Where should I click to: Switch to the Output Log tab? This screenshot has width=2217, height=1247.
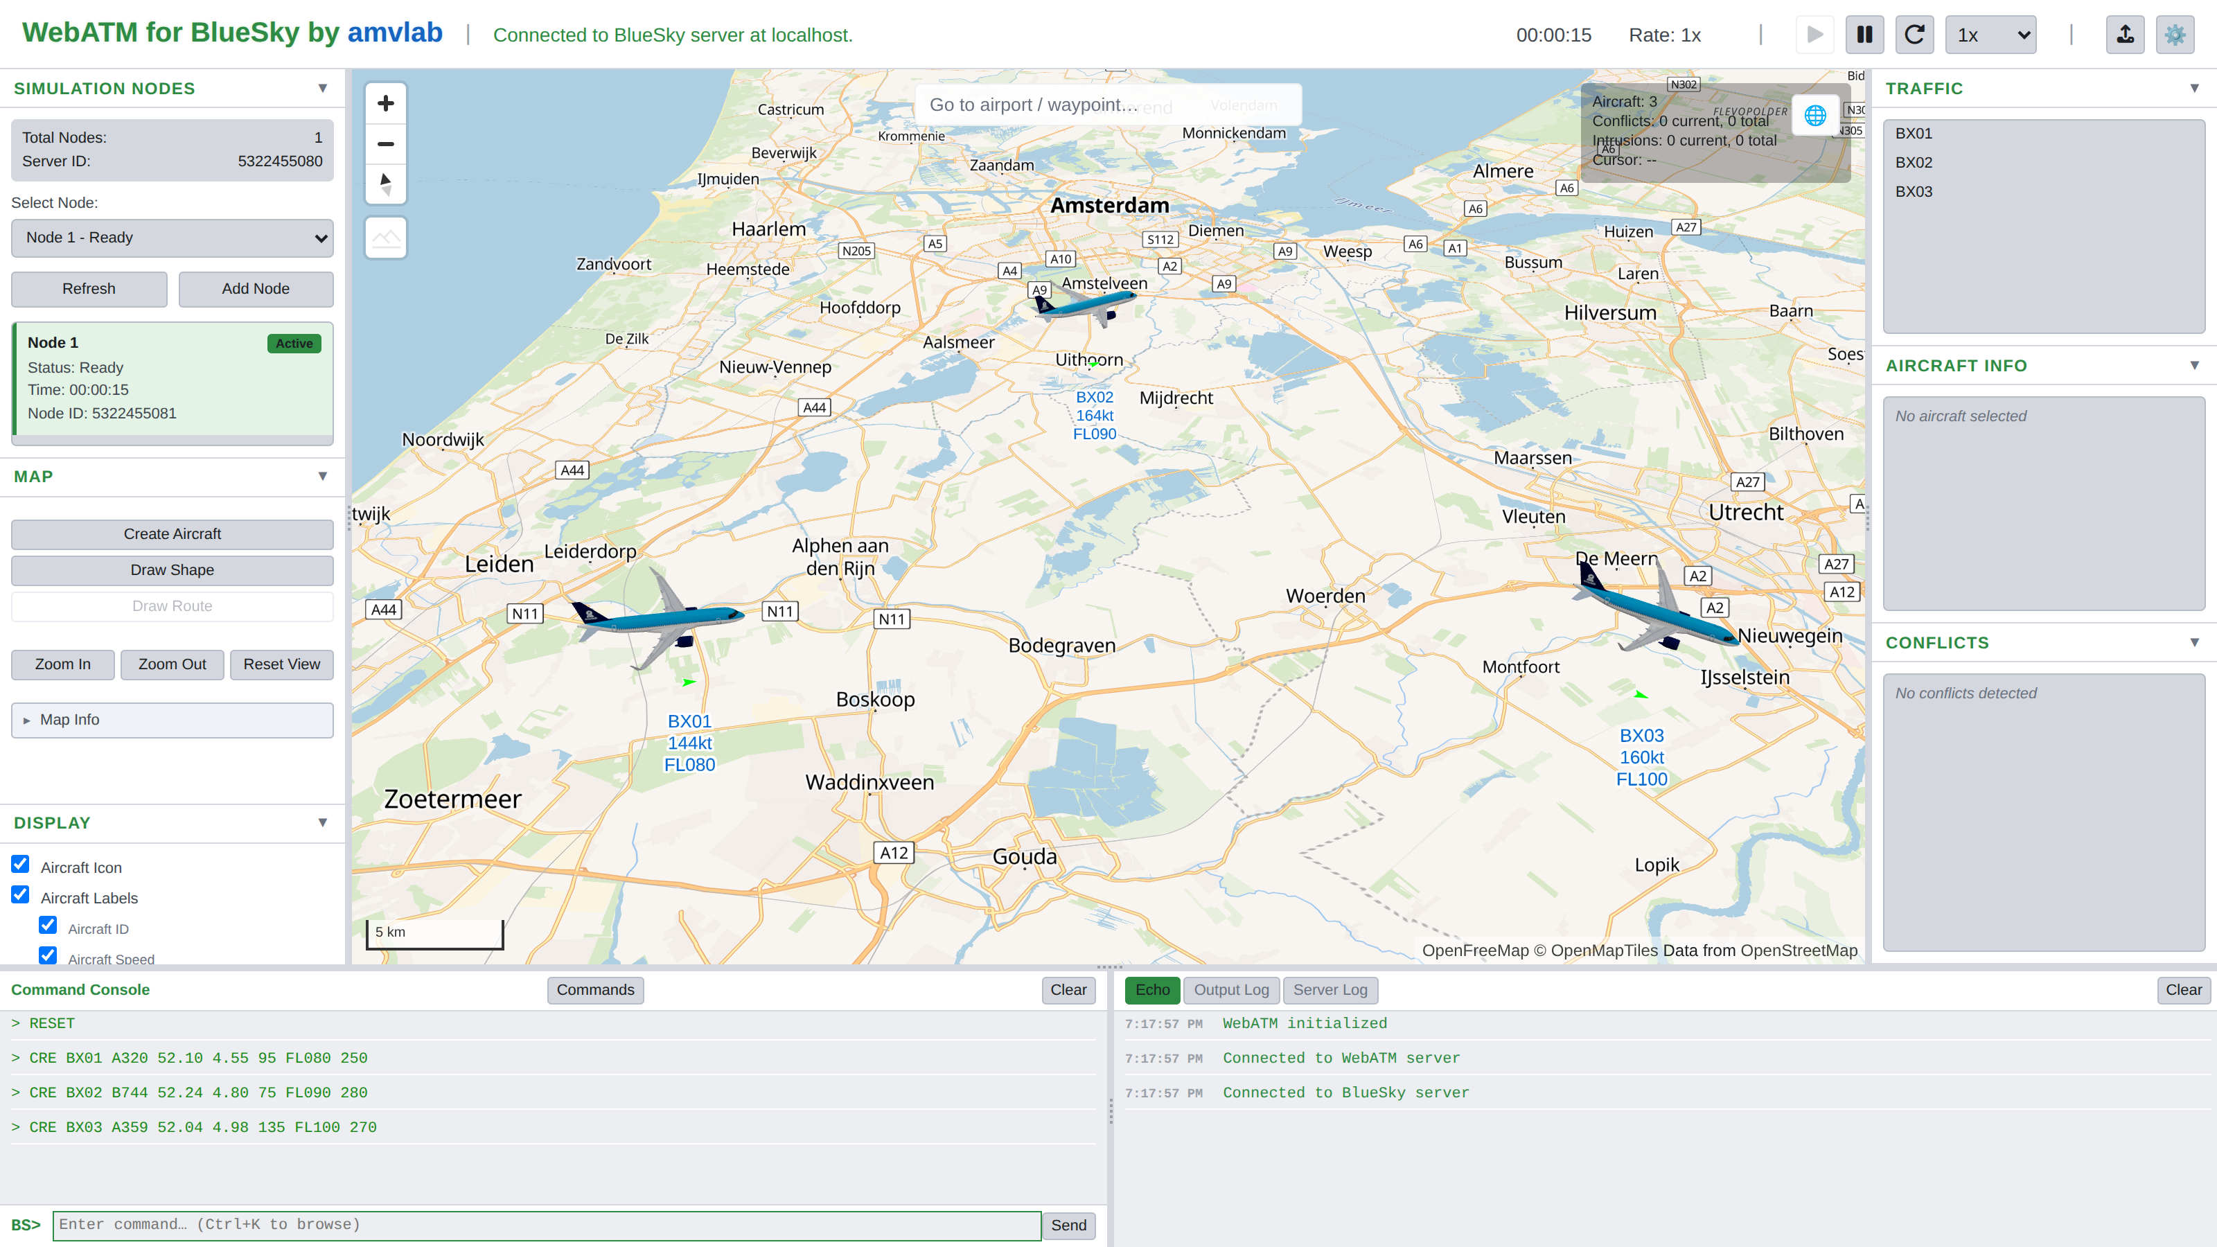pos(1230,990)
